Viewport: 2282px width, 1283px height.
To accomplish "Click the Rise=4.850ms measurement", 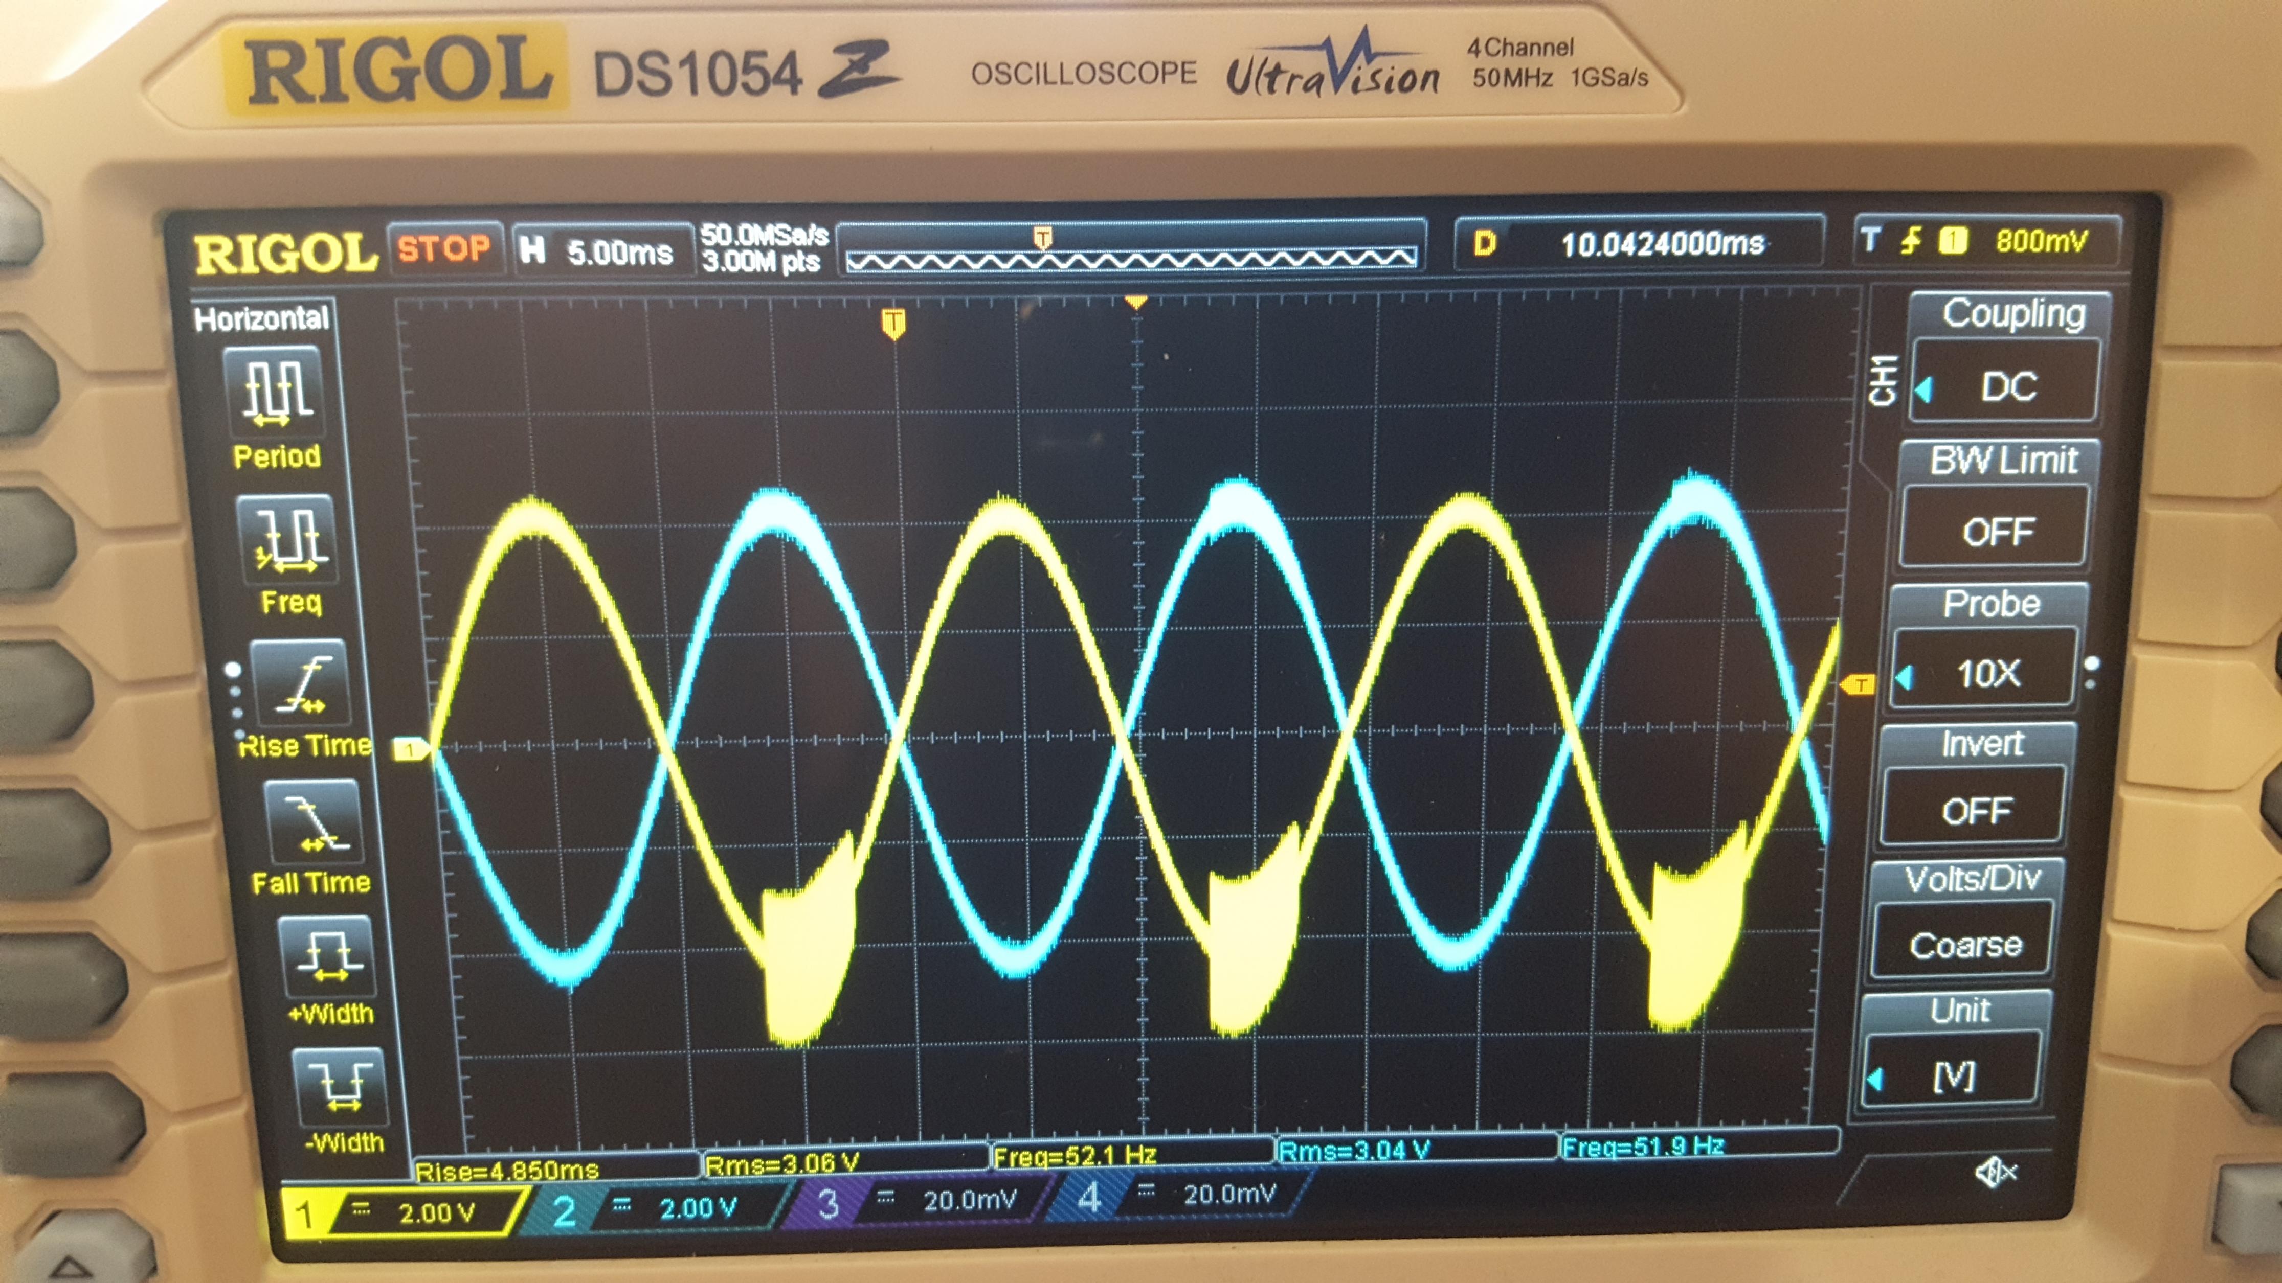I will point(508,1171).
